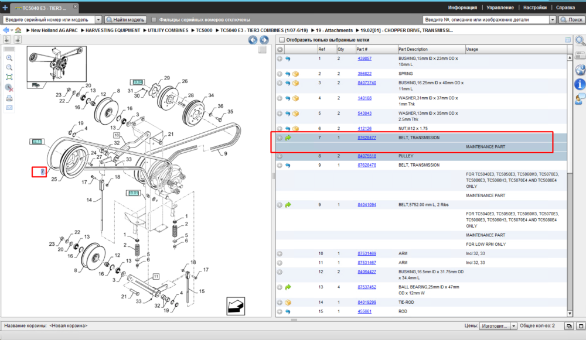Click the blue arrow icon on ROD row

click(288, 311)
